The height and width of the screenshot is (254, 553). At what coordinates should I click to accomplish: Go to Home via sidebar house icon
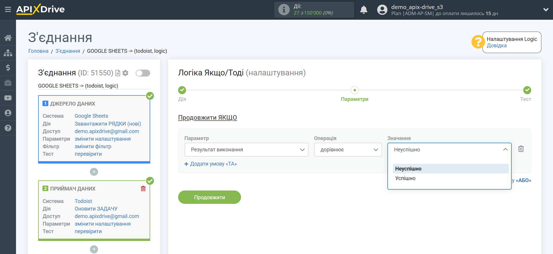(8, 38)
